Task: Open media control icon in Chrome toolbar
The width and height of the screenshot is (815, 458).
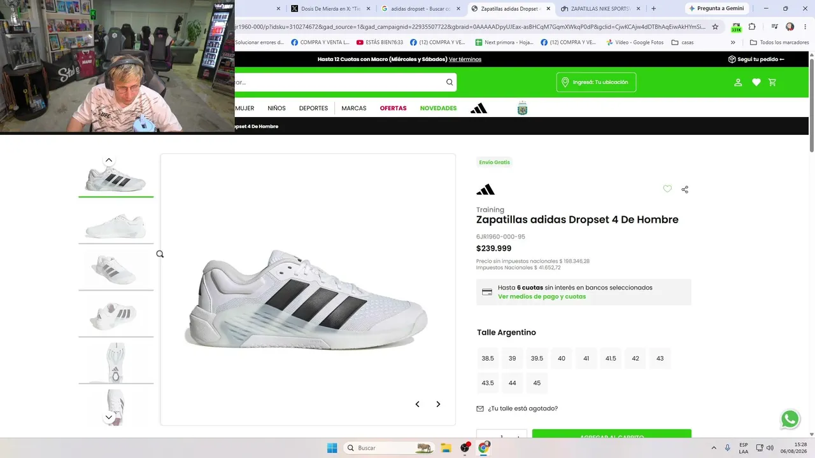Action: (774, 27)
